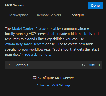Click the dbtools server name
Screen dimensions: 106x96
(22, 65)
